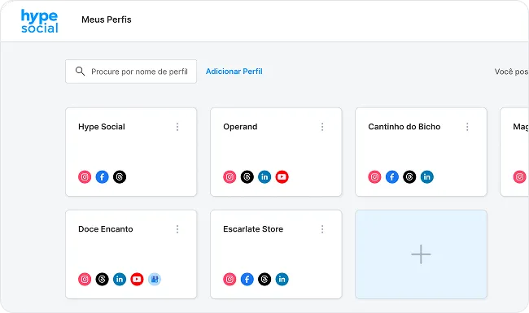Click Threads icon on Doce Encanto card
The width and height of the screenshot is (529, 313).
pyautogui.click(x=103, y=280)
